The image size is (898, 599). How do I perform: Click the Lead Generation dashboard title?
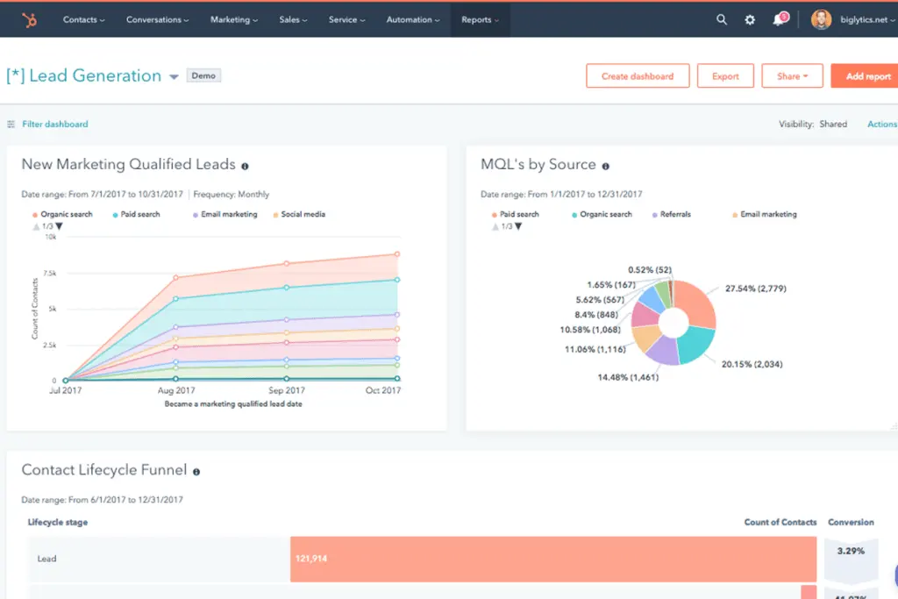click(84, 75)
